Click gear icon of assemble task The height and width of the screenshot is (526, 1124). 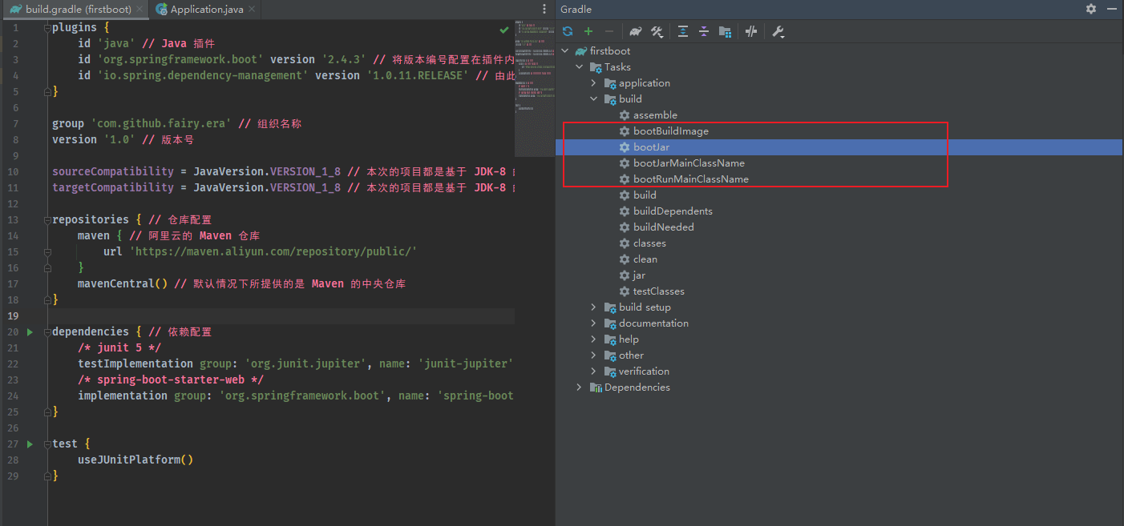(625, 115)
